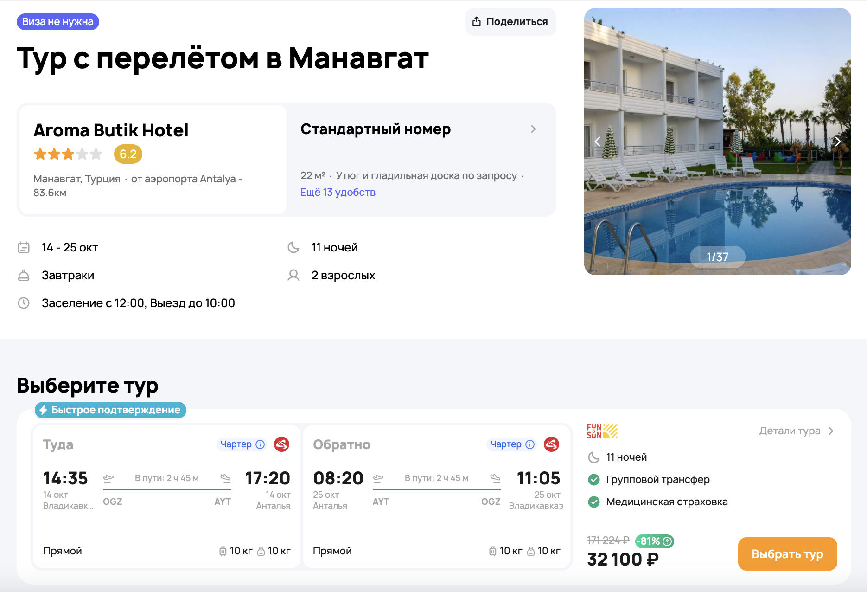The width and height of the screenshot is (867, 592).
Task: Click the Групповой трансфер green checkmark
Action: [x=593, y=480]
